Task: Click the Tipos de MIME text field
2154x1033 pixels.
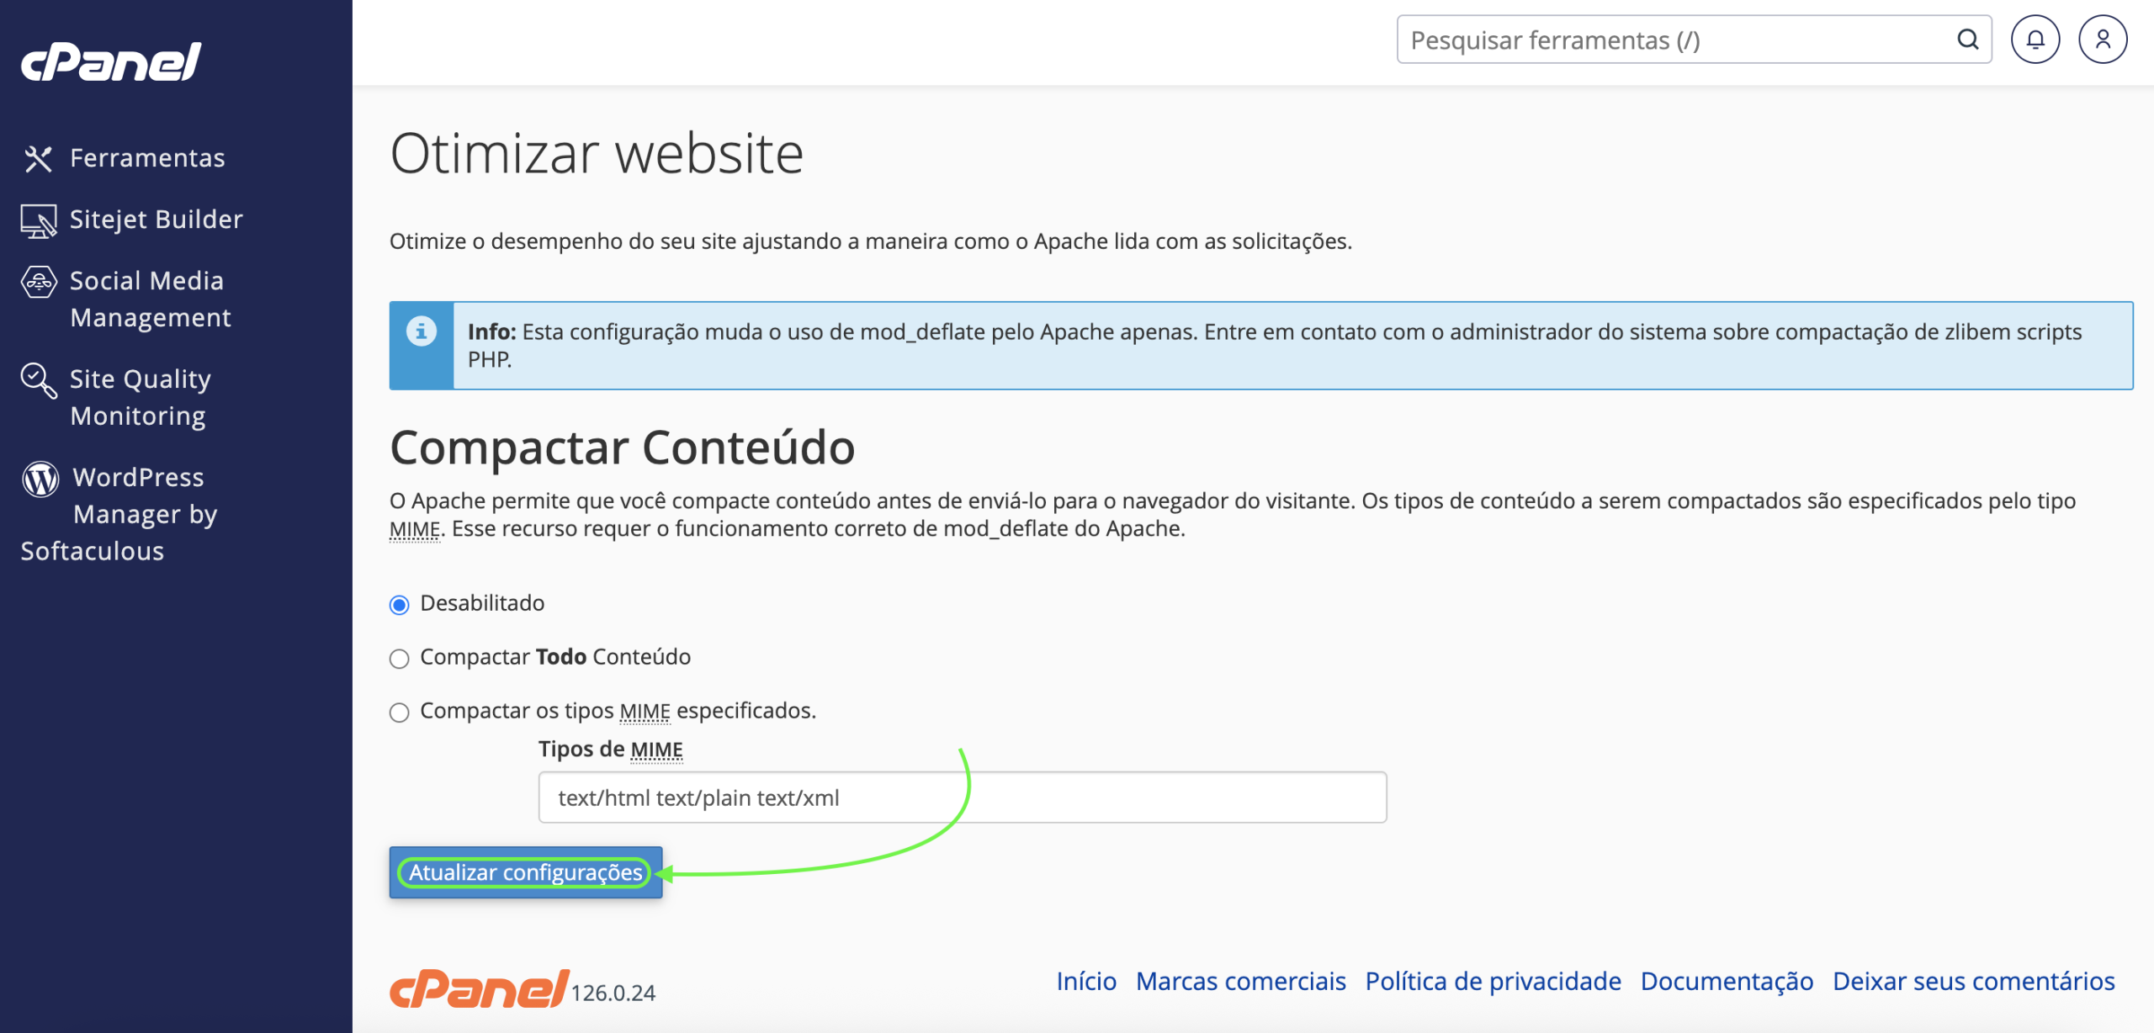Action: pyautogui.click(x=963, y=797)
